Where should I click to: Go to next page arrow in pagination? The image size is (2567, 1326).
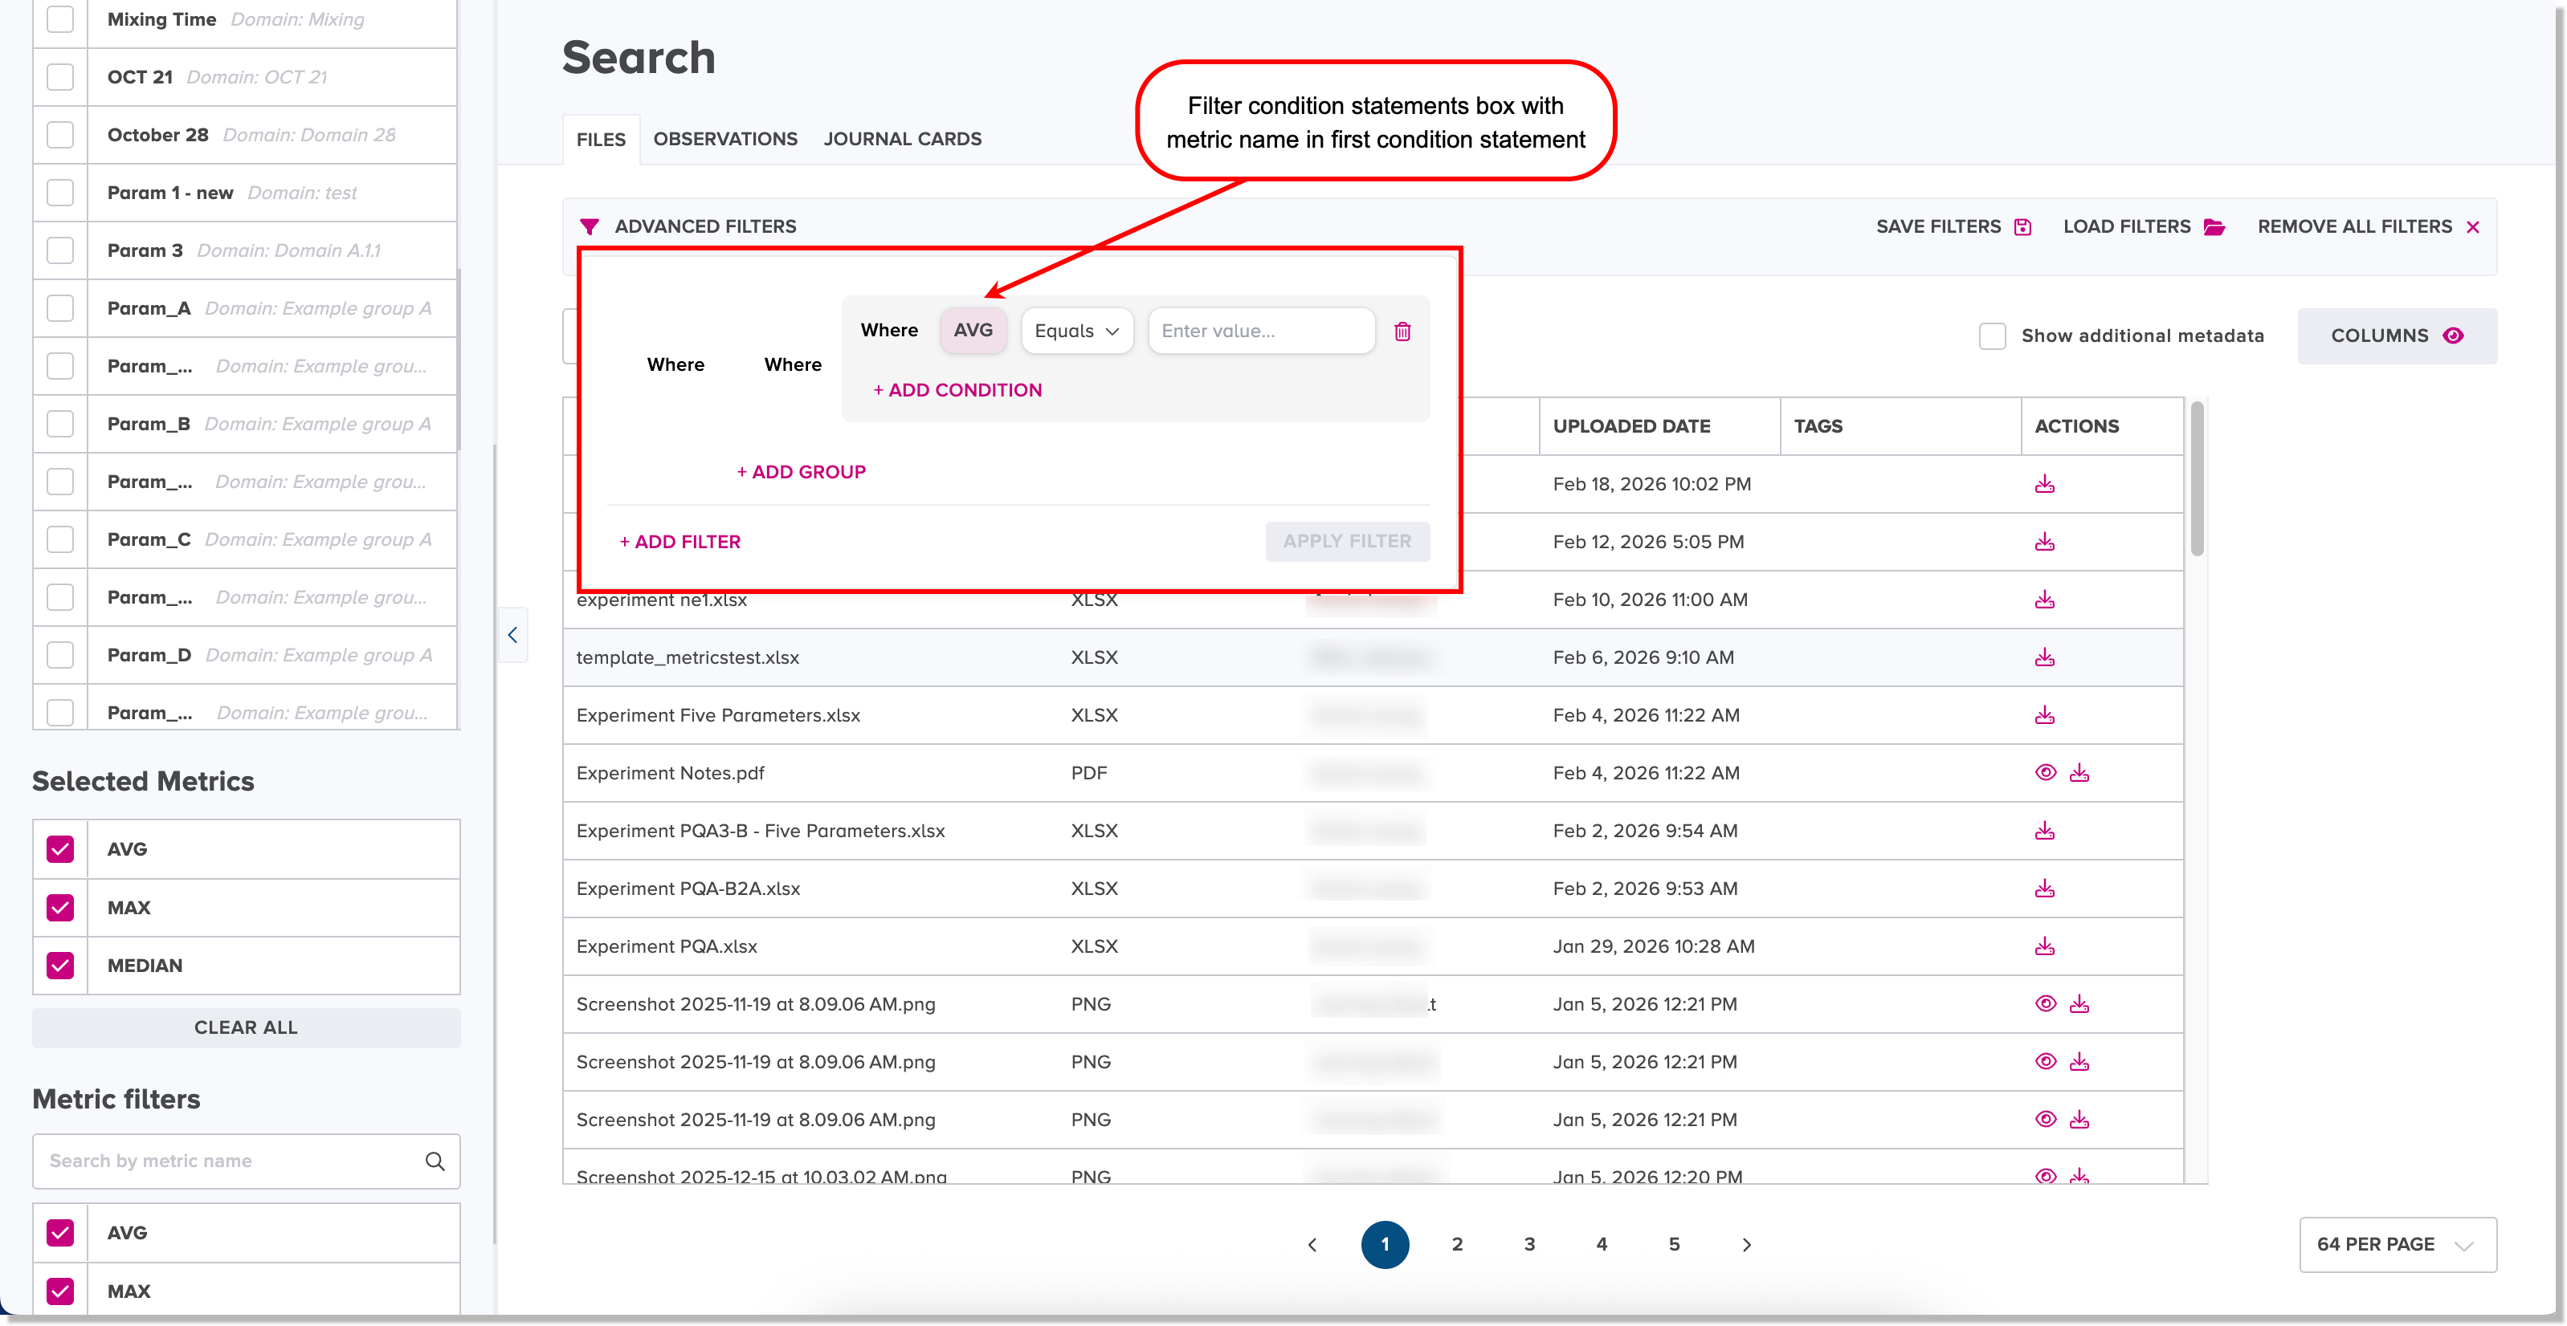point(1747,1244)
